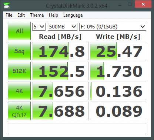Open the Help menu
The image size is (154, 140).
pos(53,15)
